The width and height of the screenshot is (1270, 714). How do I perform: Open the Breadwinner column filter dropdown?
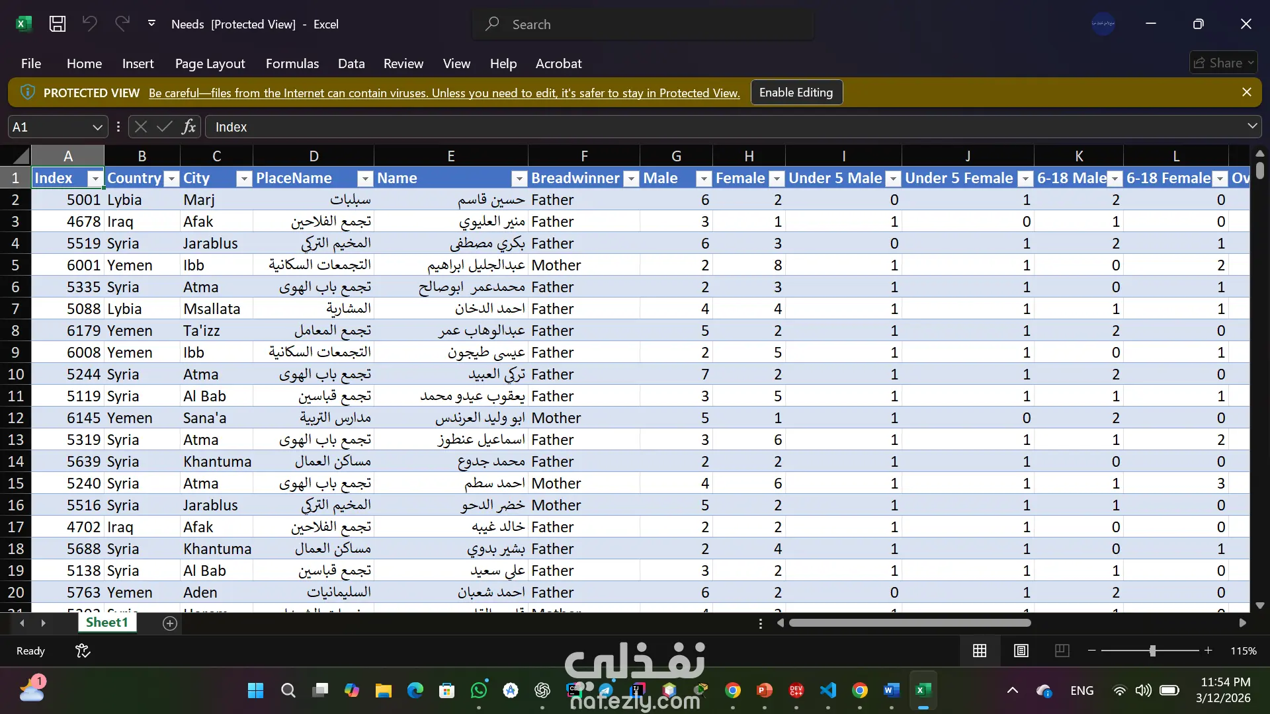[631, 178]
